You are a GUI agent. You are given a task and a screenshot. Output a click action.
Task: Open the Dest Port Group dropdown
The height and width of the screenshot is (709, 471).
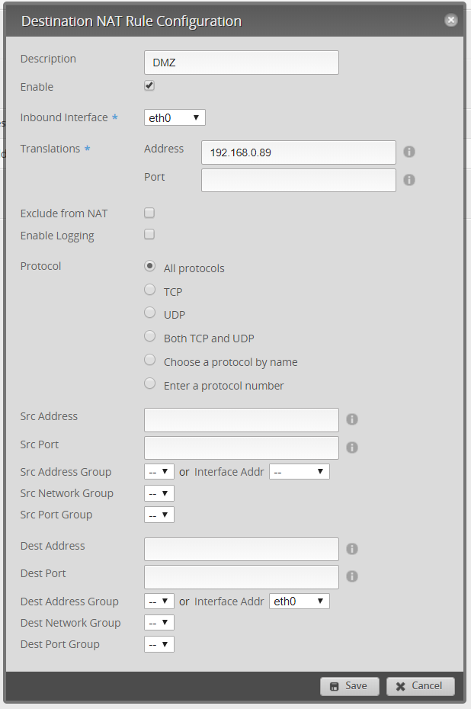[159, 644]
